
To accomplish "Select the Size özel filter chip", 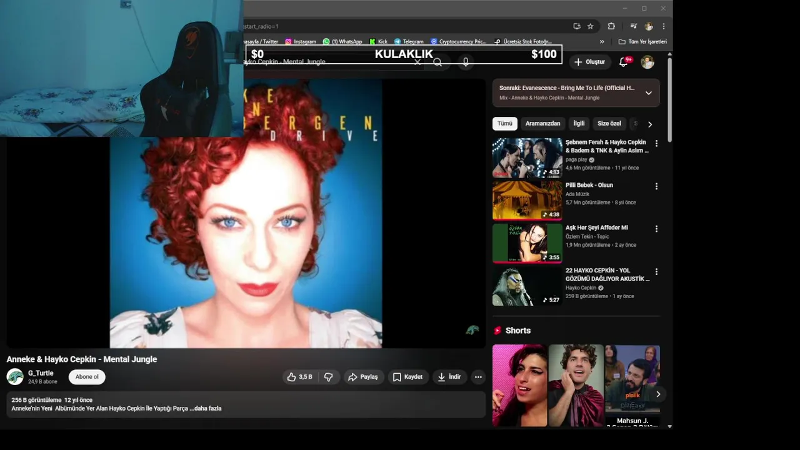I will (609, 124).
